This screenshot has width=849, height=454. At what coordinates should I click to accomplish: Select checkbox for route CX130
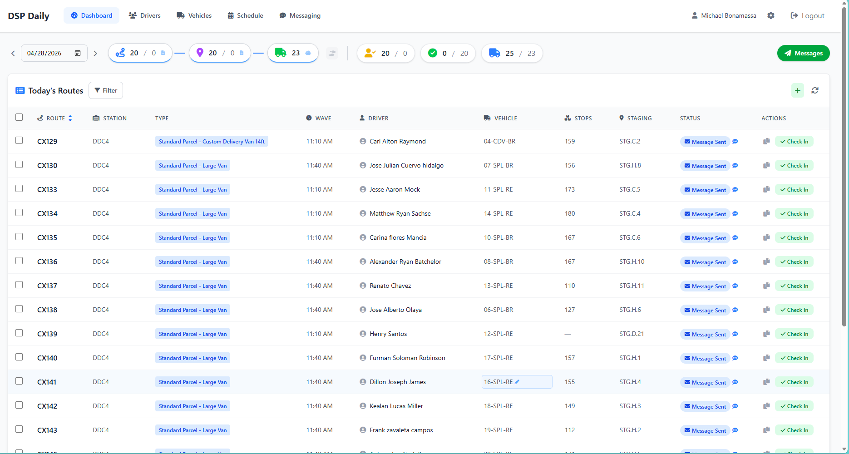(x=19, y=164)
